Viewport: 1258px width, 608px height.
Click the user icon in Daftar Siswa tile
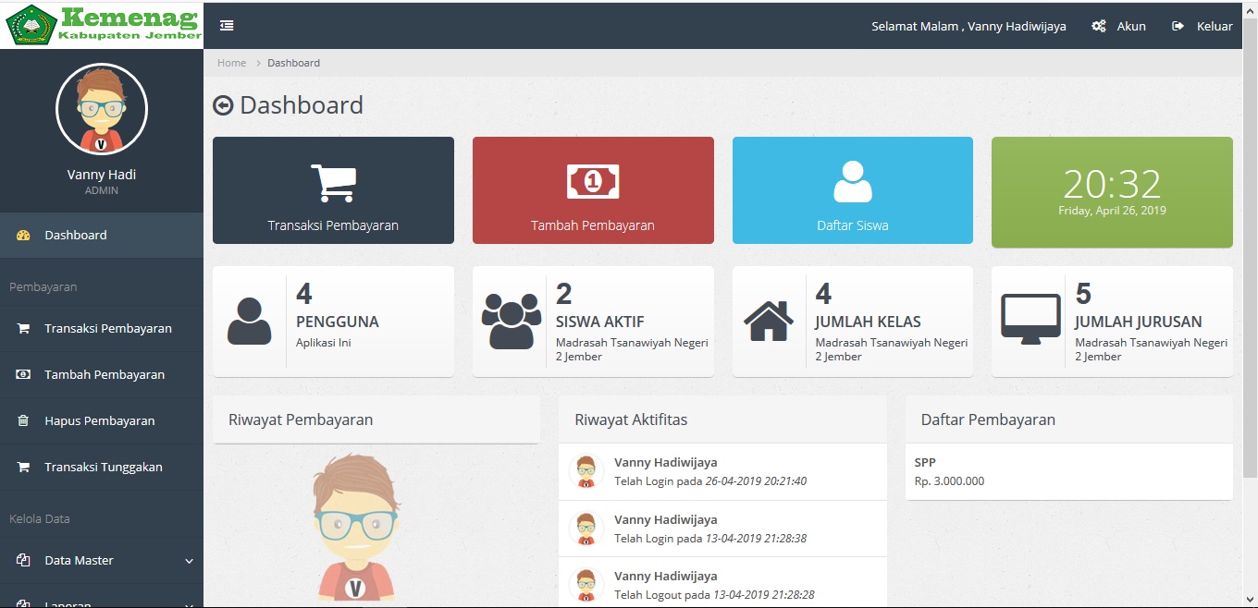[852, 182]
